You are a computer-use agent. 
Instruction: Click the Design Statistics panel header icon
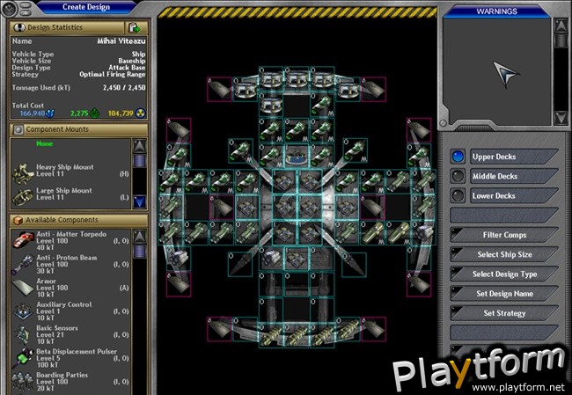click(19, 27)
